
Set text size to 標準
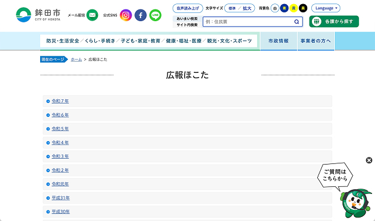click(x=232, y=8)
